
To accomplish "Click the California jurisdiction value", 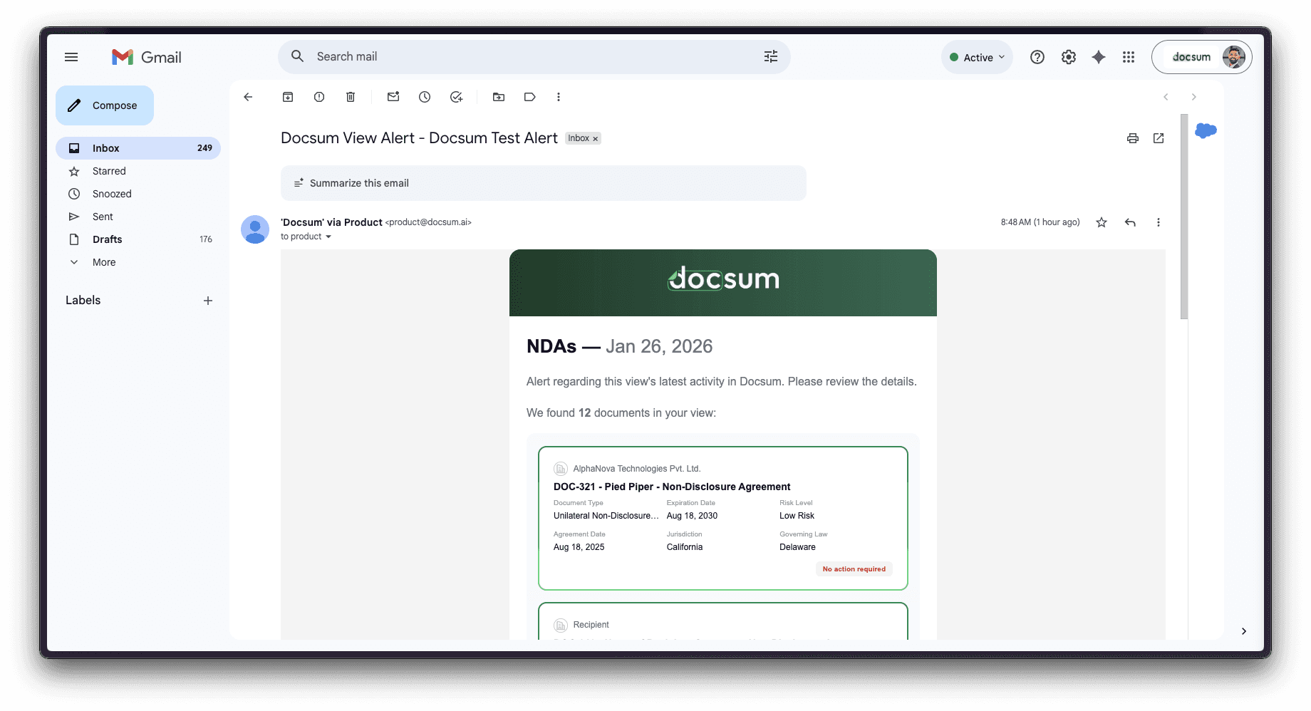I will click(x=685, y=547).
